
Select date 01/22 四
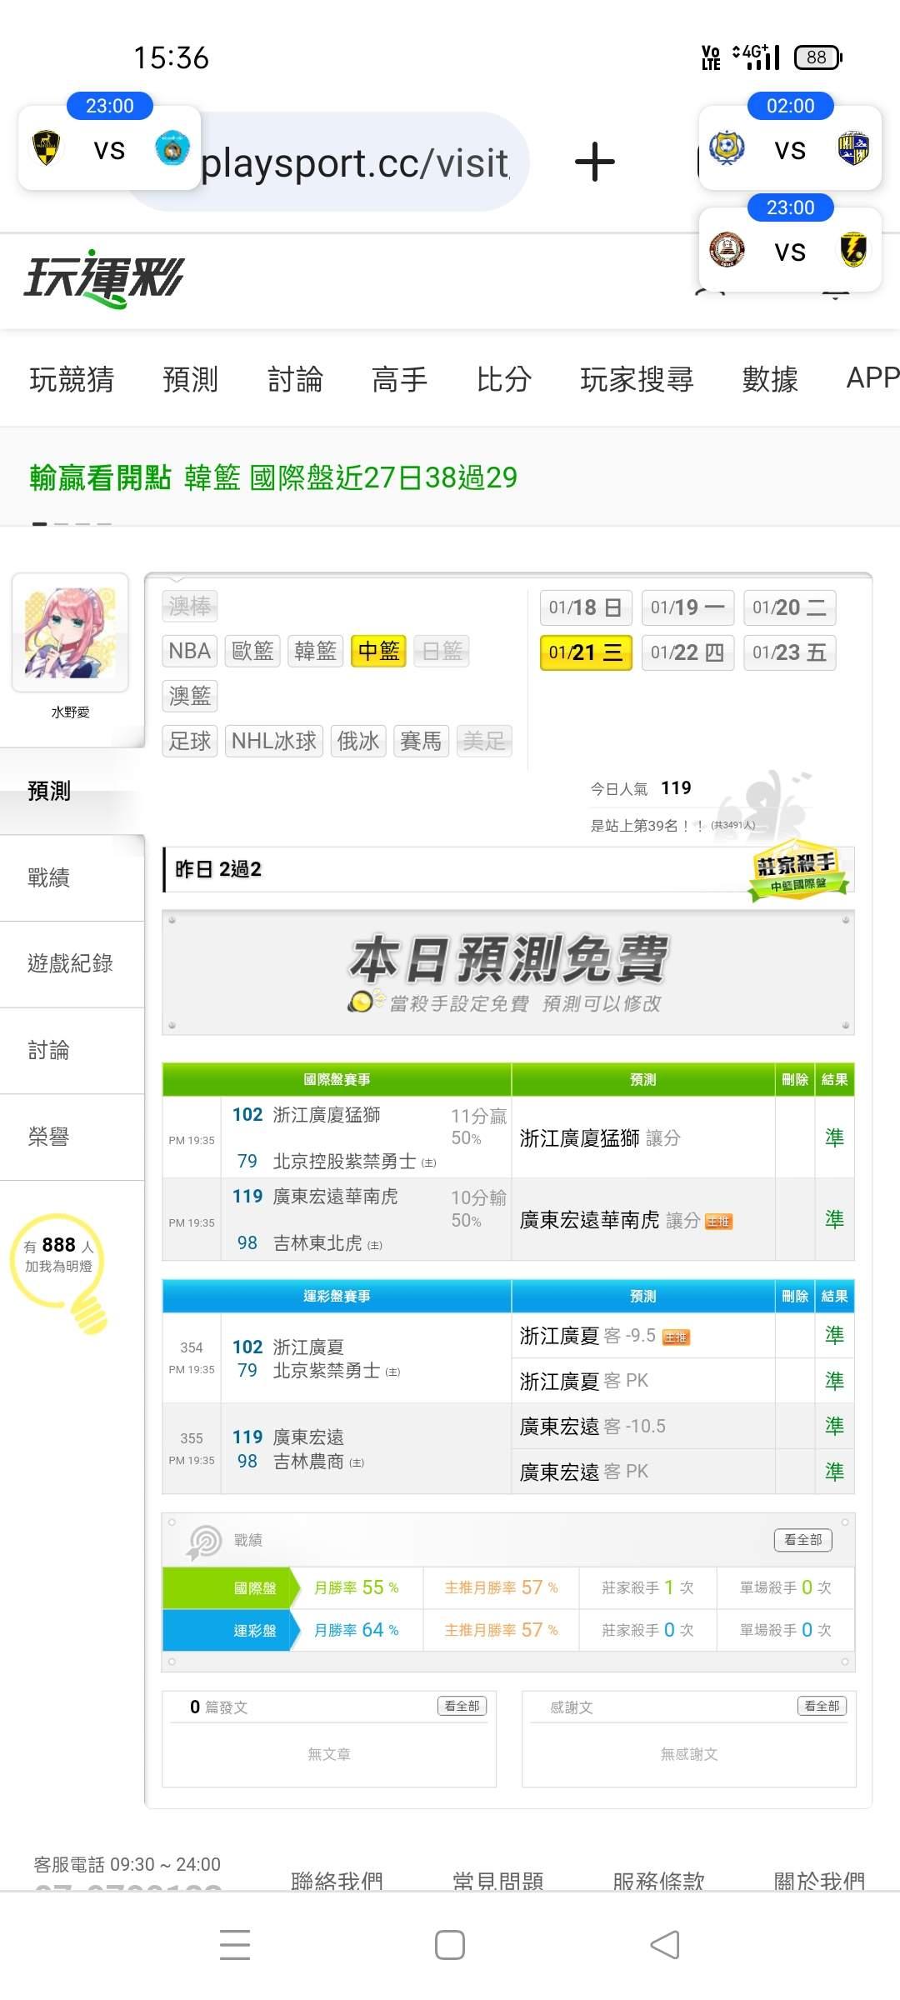click(687, 652)
